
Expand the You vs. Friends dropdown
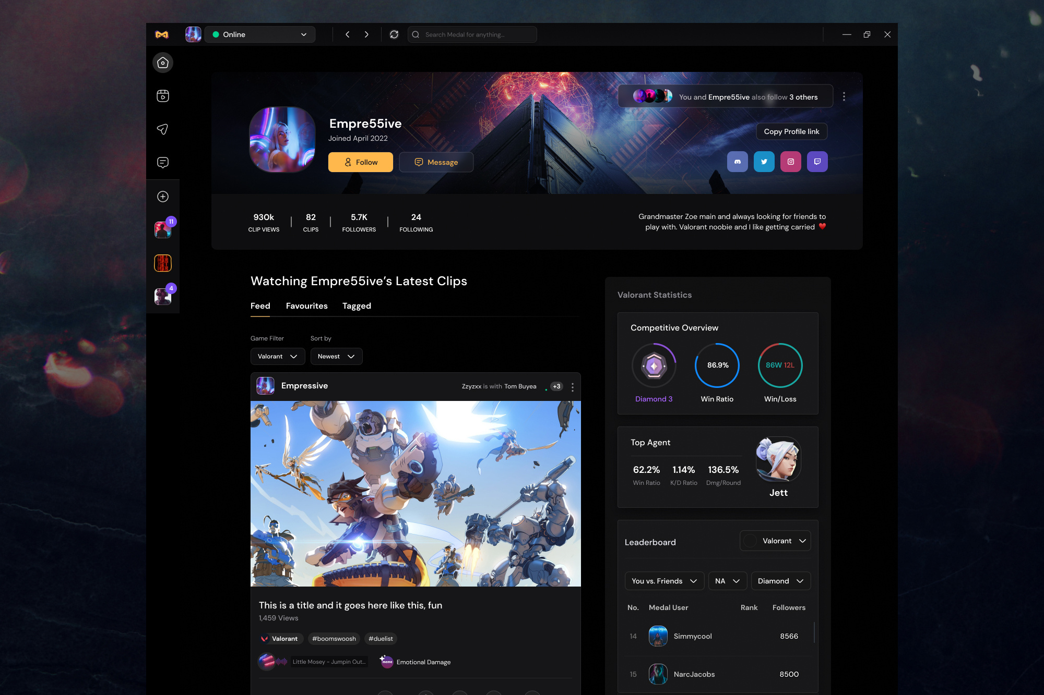pyautogui.click(x=665, y=581)
